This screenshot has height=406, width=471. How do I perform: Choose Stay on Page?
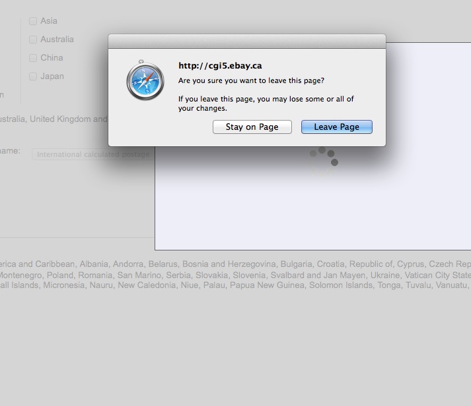point(252,127)
